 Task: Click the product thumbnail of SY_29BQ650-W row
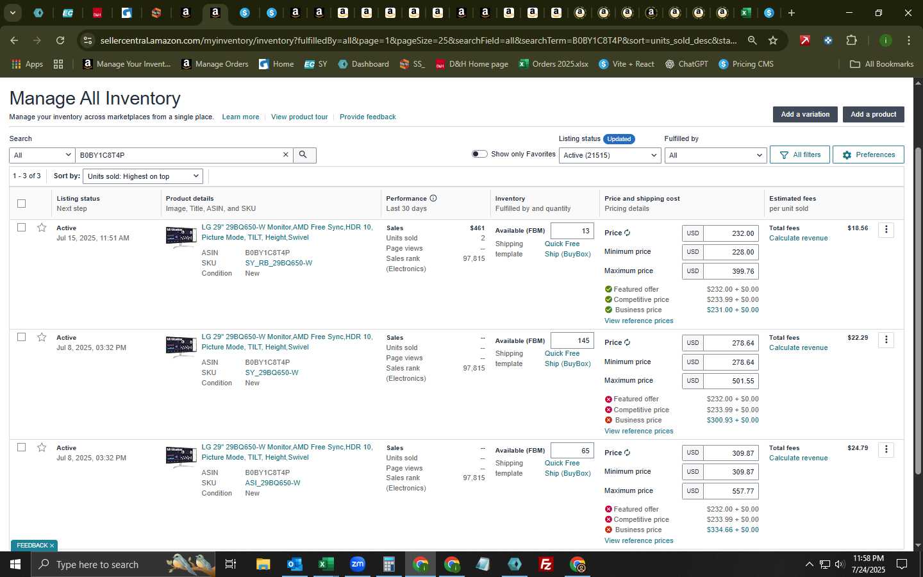[x=181, y=346]
